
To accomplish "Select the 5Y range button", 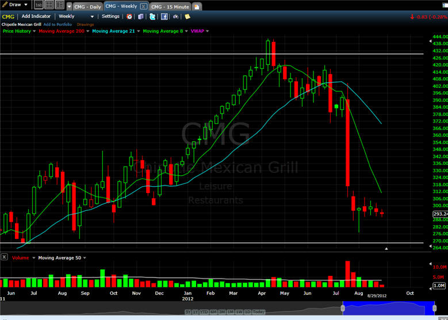I will 188,312.
